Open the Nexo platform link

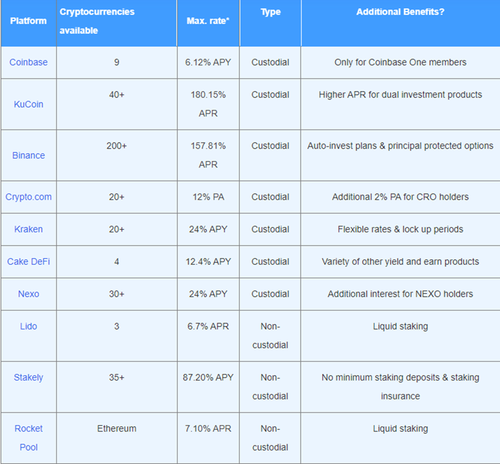pos(28,294)
